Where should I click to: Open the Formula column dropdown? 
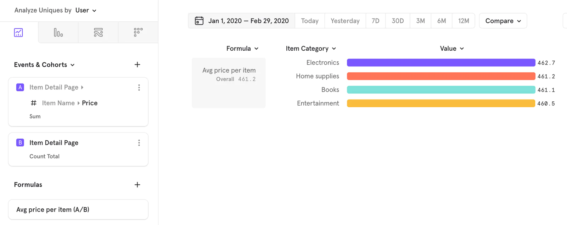click(242, 48)
